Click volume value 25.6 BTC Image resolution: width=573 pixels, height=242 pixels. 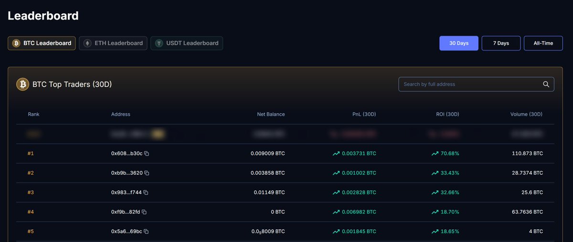tap(532, 193)
